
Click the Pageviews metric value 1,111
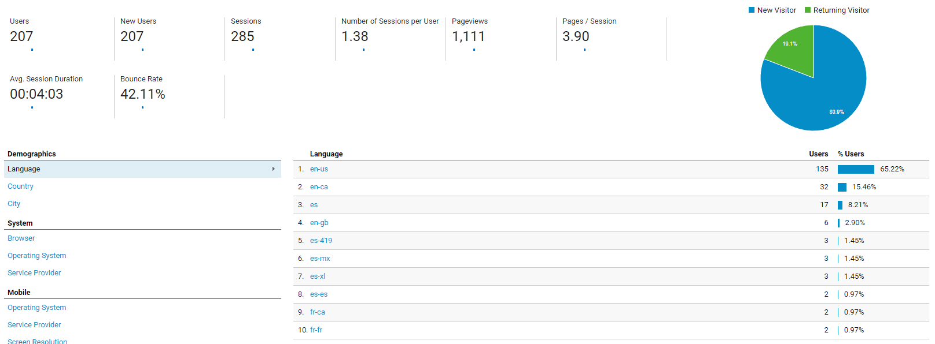click(x=468, y=36)
